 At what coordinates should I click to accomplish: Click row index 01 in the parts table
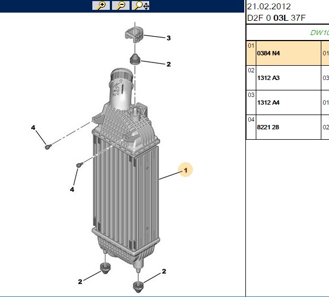coord(251,45)
